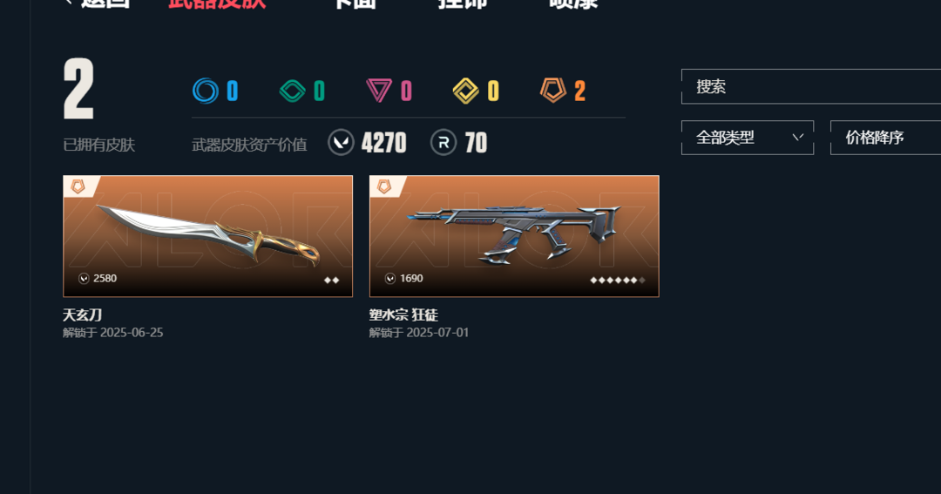This screenshot has height=494, width=941.
Task: Open the 价格降序 sort order dropdown
Action: 886,138
